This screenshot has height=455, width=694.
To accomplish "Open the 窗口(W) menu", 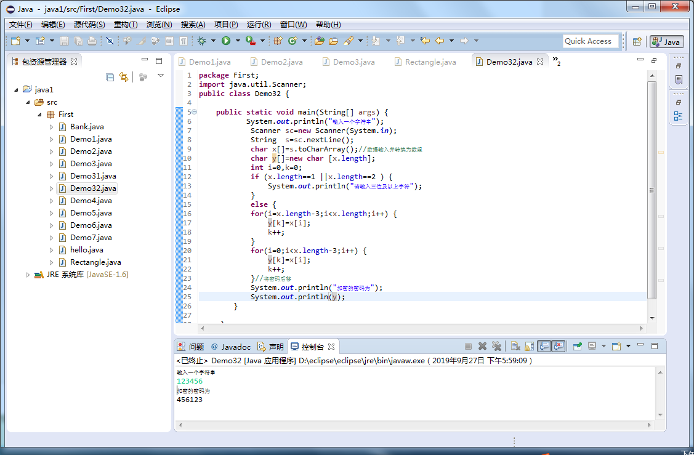I will tap(294, 25).
